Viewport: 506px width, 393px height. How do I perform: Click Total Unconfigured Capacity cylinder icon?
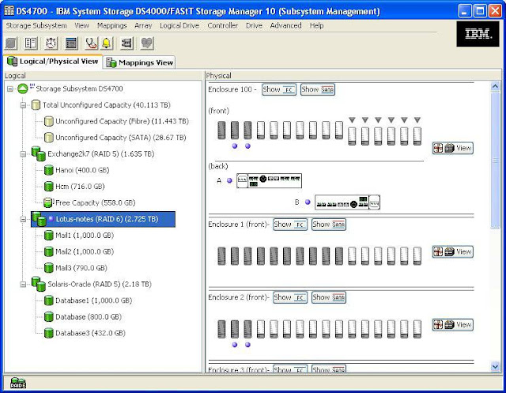pos(36,105)
